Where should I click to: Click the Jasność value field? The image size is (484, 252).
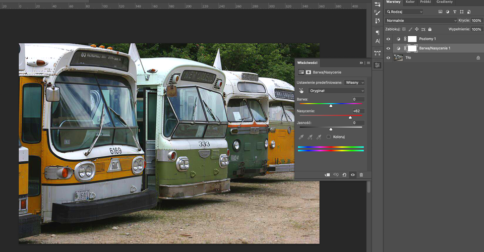358,123
